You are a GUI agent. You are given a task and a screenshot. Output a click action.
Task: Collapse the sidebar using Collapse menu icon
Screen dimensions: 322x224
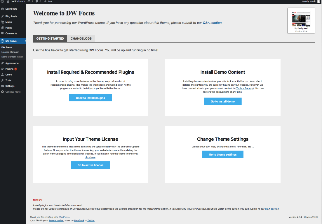coord(2,92)
